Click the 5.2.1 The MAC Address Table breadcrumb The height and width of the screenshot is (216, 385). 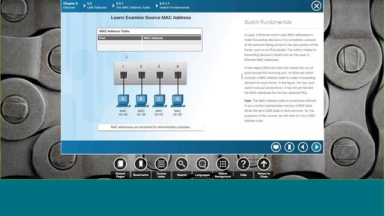[133, 5]
